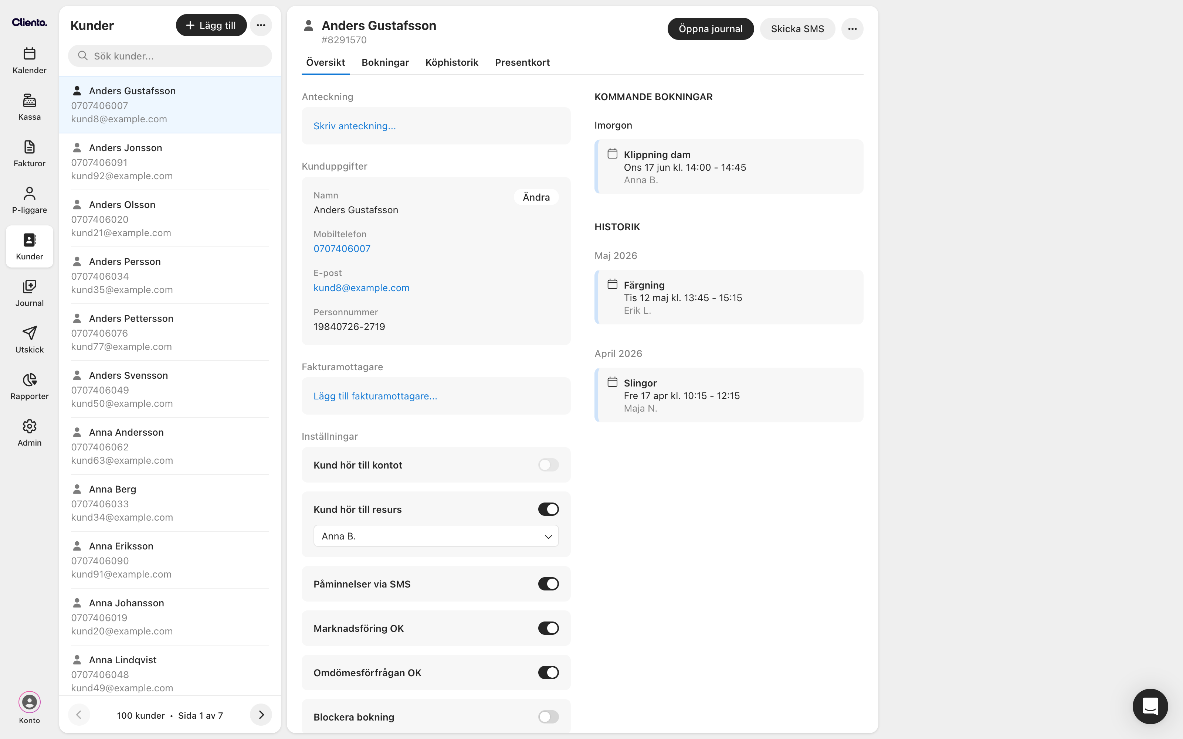
Task: Click Ändra to edit customer details
Action: pos(536,197)
